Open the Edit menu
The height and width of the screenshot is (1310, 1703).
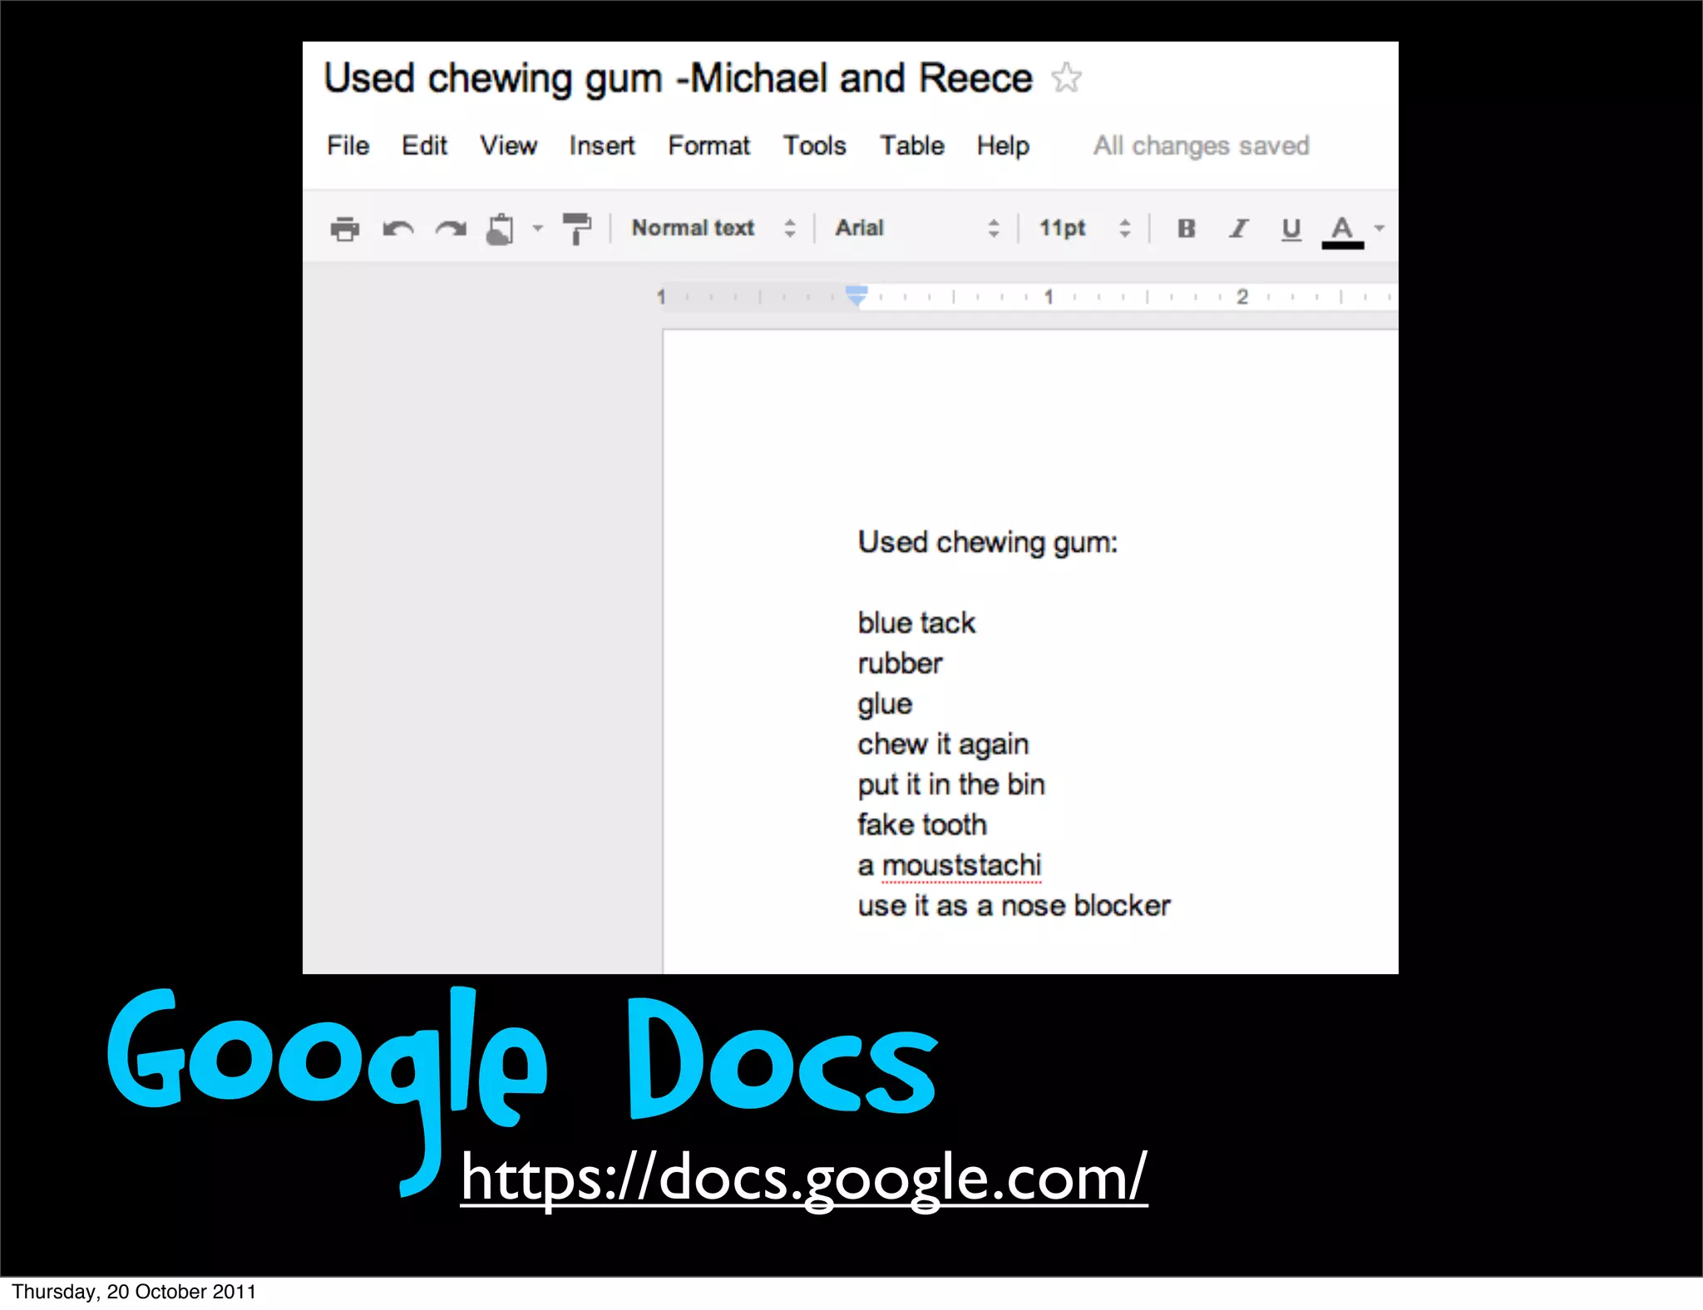pos(424,145)
